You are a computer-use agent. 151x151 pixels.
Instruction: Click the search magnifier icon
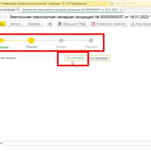(x=111, y=4)
